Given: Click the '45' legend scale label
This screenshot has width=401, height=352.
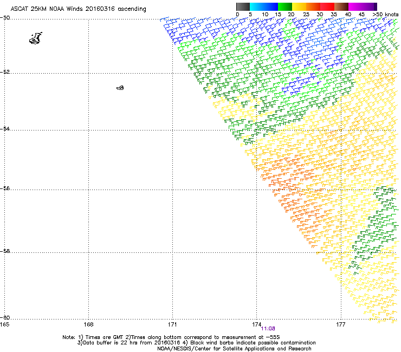Looking at the screenshot, I should [x=361, y=15].
